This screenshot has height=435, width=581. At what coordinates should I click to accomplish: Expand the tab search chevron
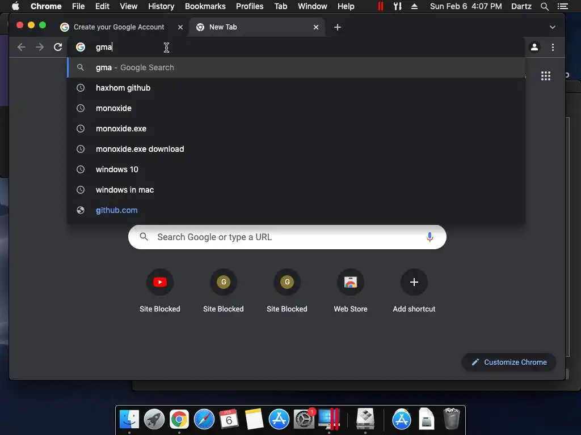tap(553, 27)
